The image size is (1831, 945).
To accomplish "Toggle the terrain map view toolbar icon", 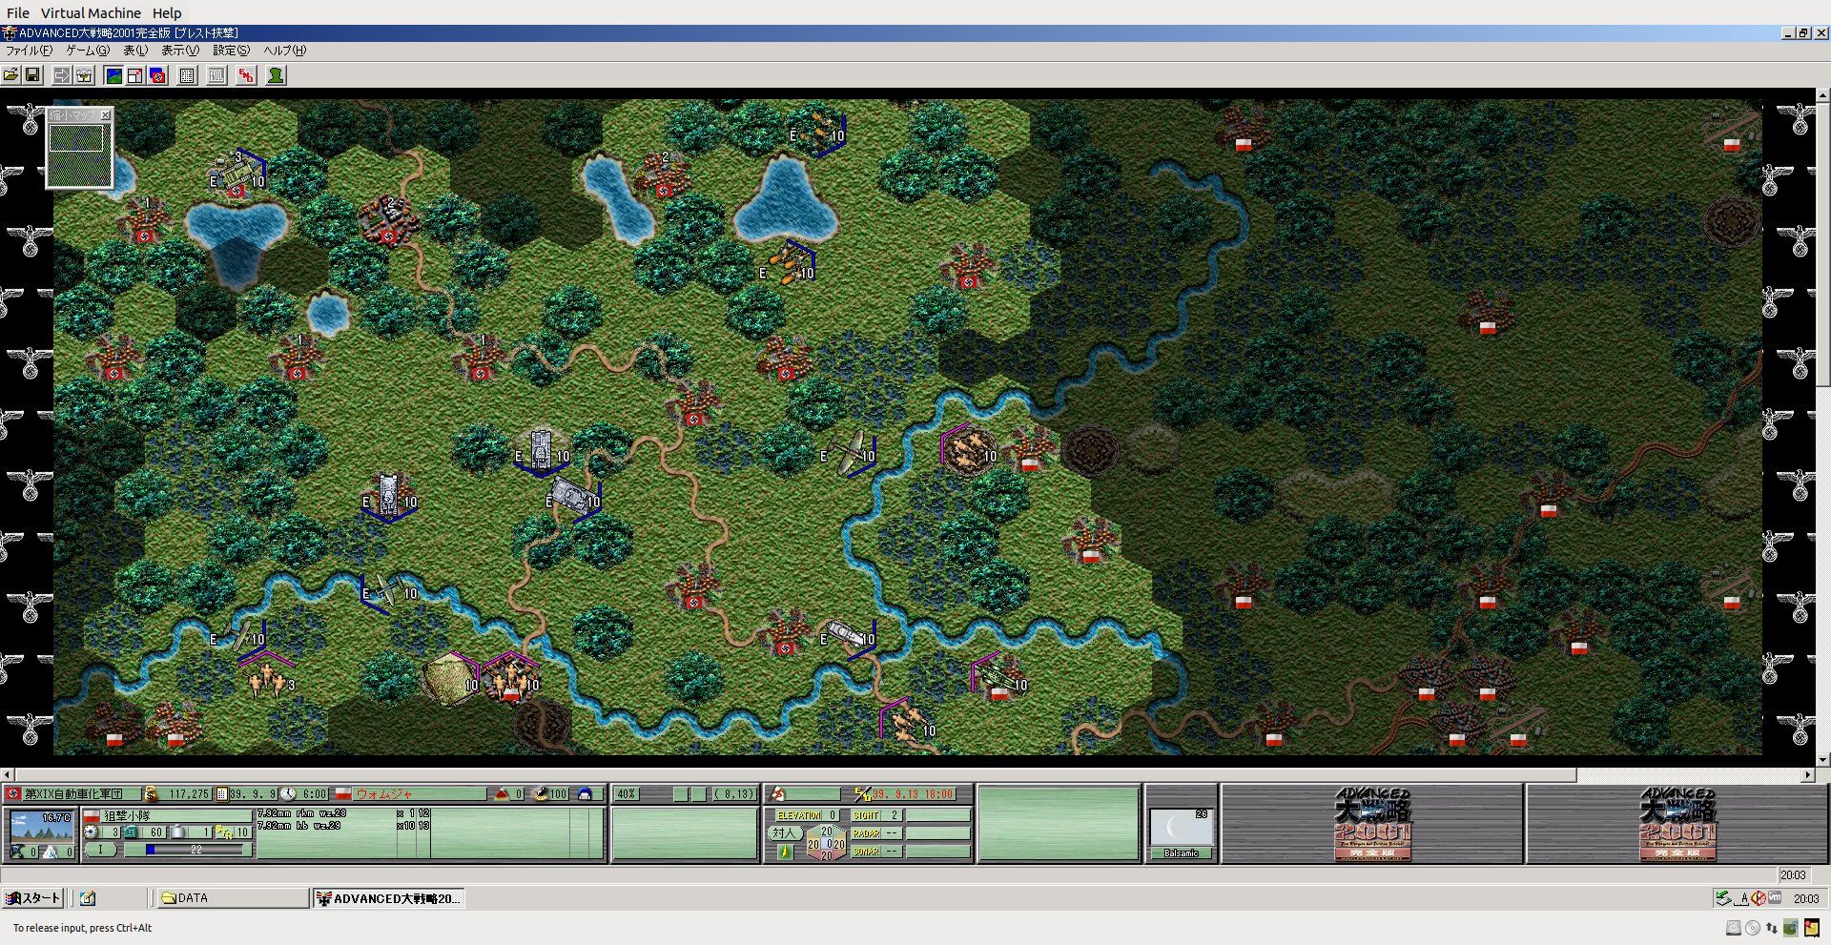I will (x=113, y=75).
